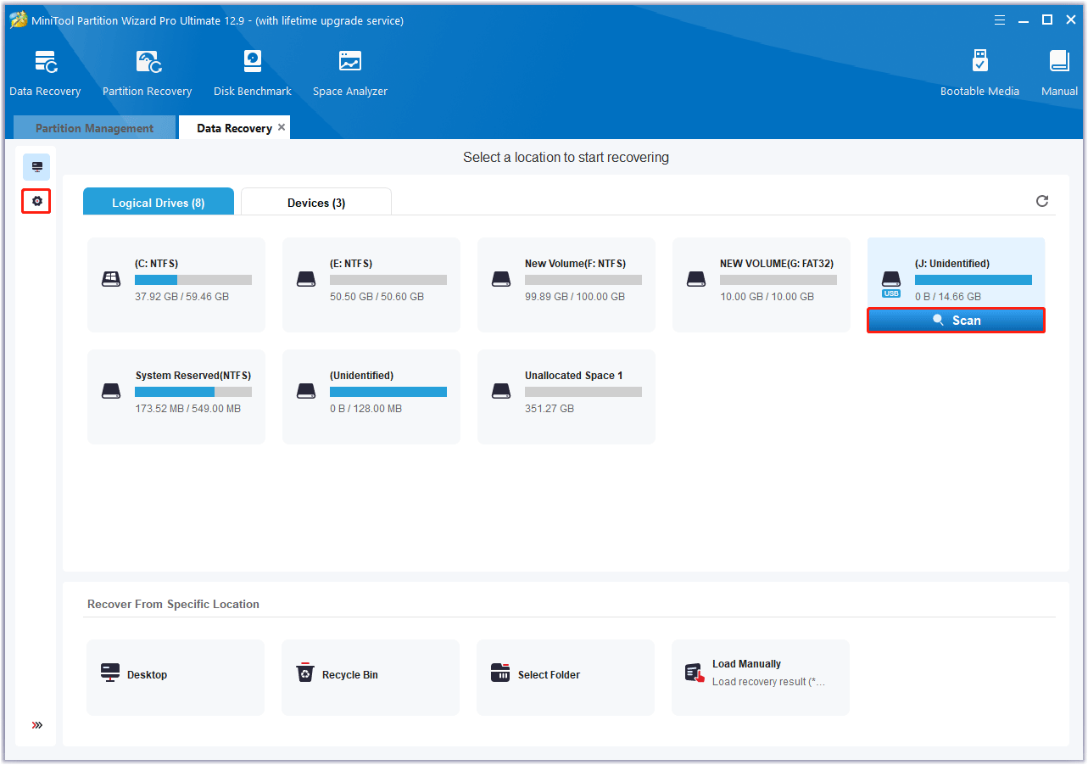Viewport: 1088px width, 765px height.
Task: Scan the J: Unidentified USB drive
Action: (955, 320)
